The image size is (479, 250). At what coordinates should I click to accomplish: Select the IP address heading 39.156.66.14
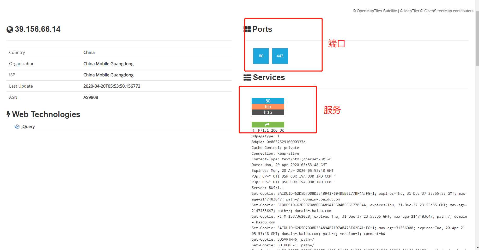coord(38,29)
